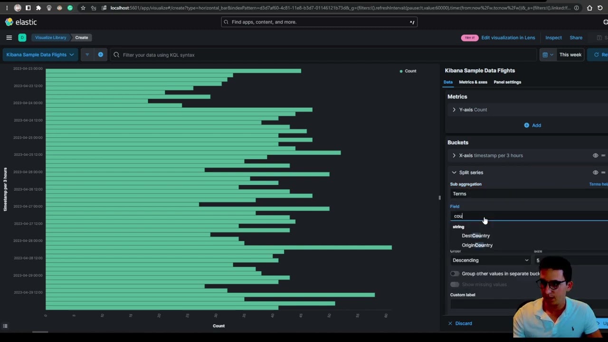The image size is (608, 342).
Task: Go to Visualize Library breadcrumb
Action: [51, 38]
